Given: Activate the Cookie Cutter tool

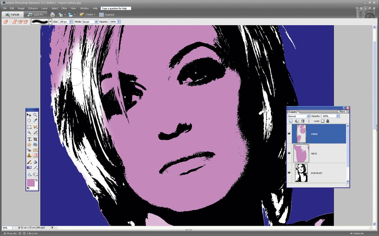Looking at the screenshot, I should click(30, 145).
